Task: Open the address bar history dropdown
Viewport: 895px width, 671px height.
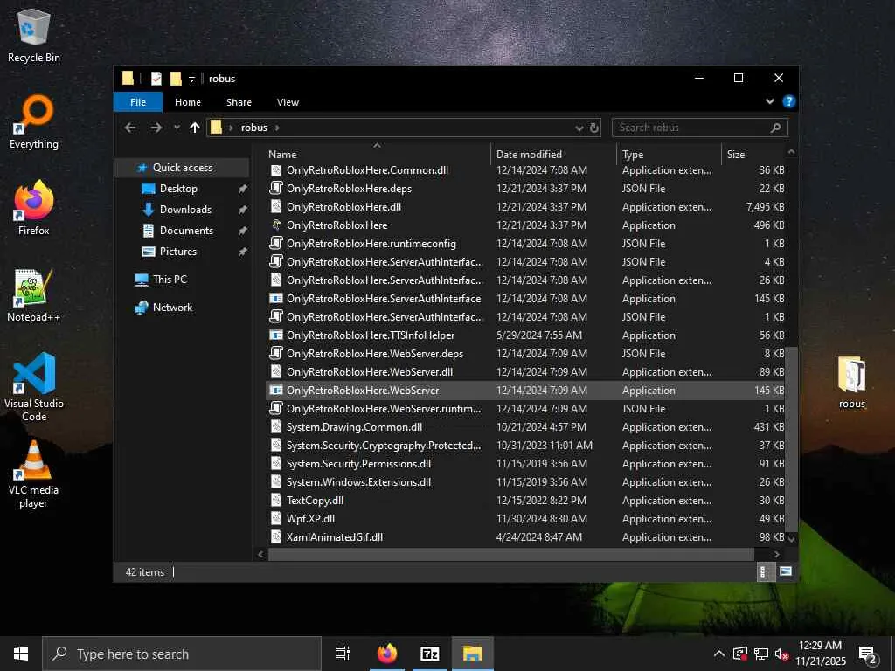Action: point(579,128)
